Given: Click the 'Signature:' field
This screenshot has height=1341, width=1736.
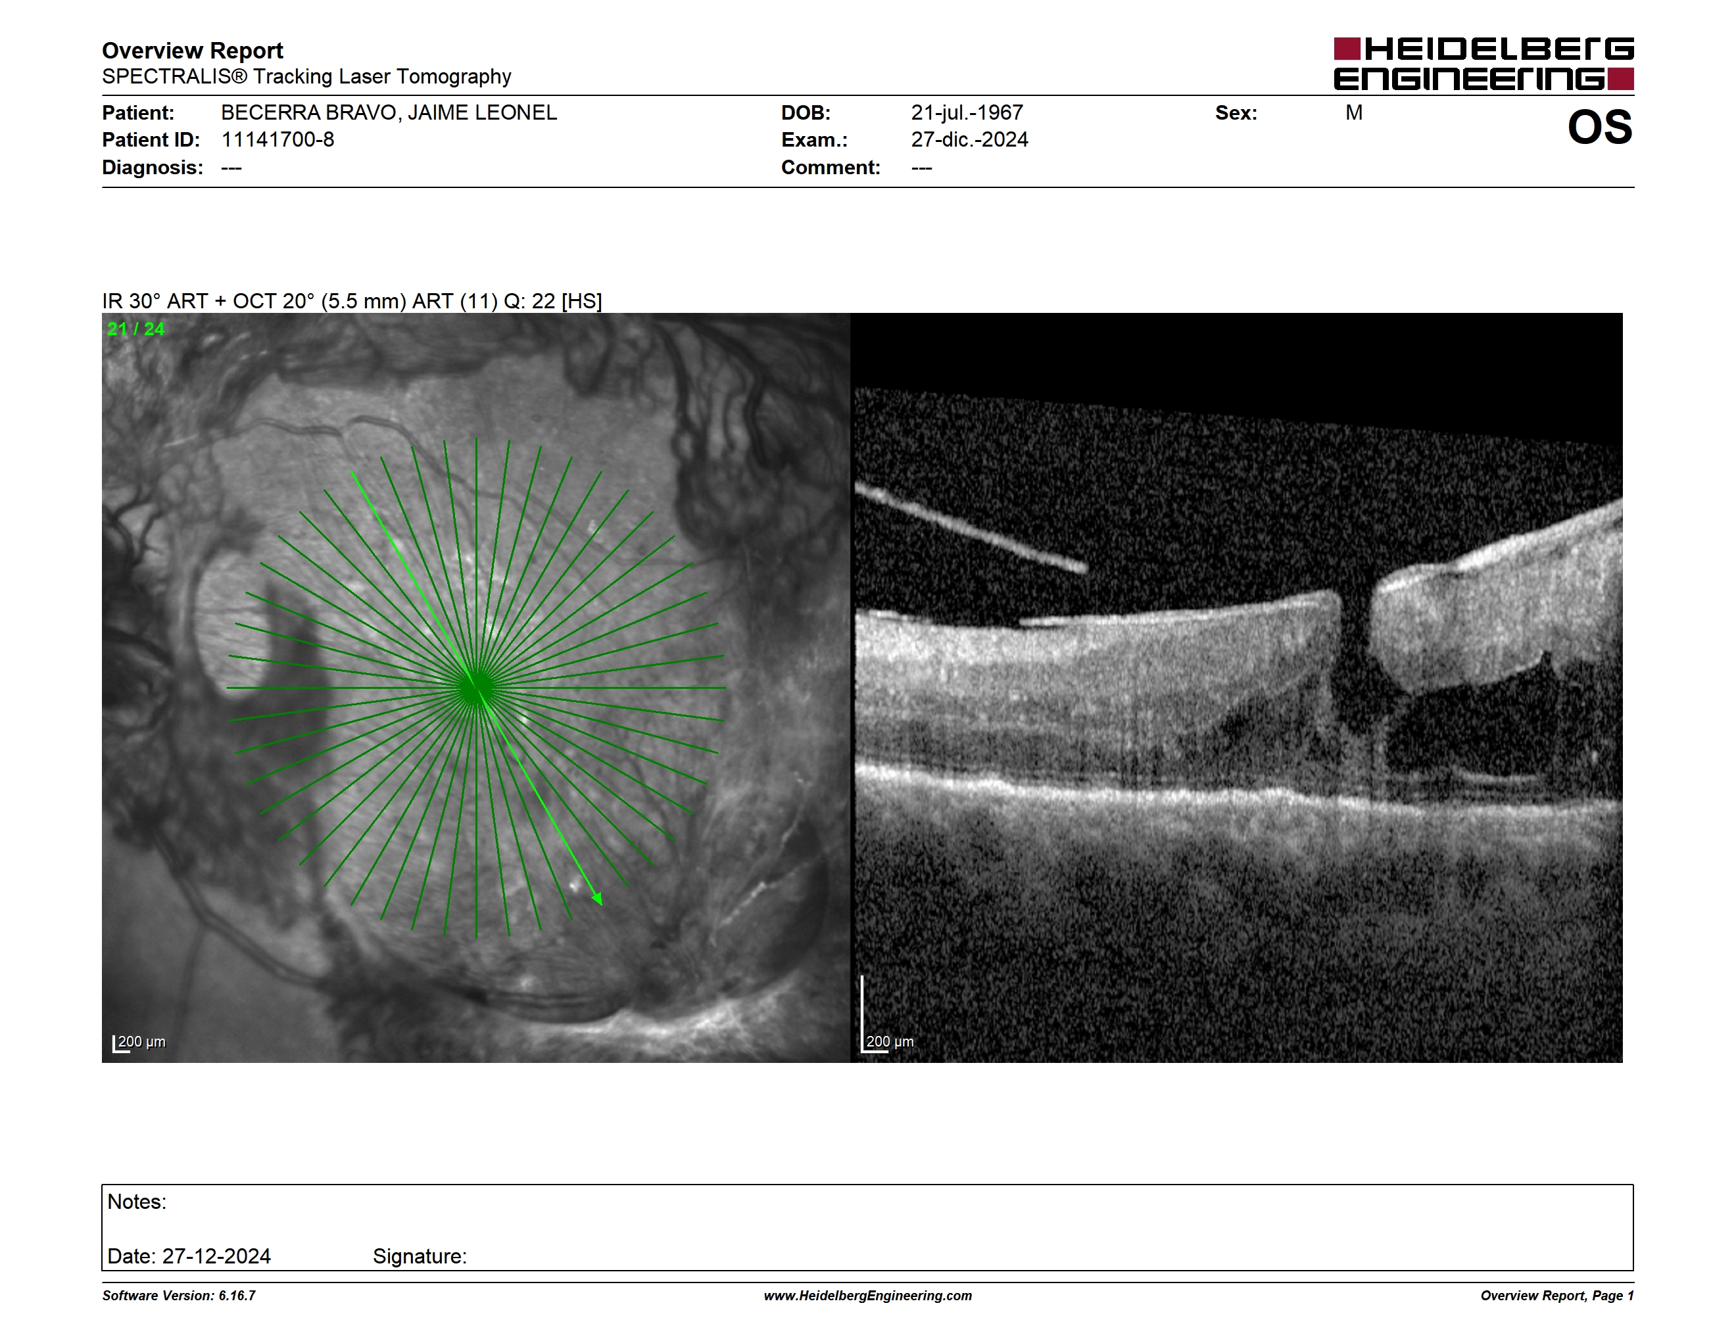Looking at the screenshot, I should [x=420, y=1256].
